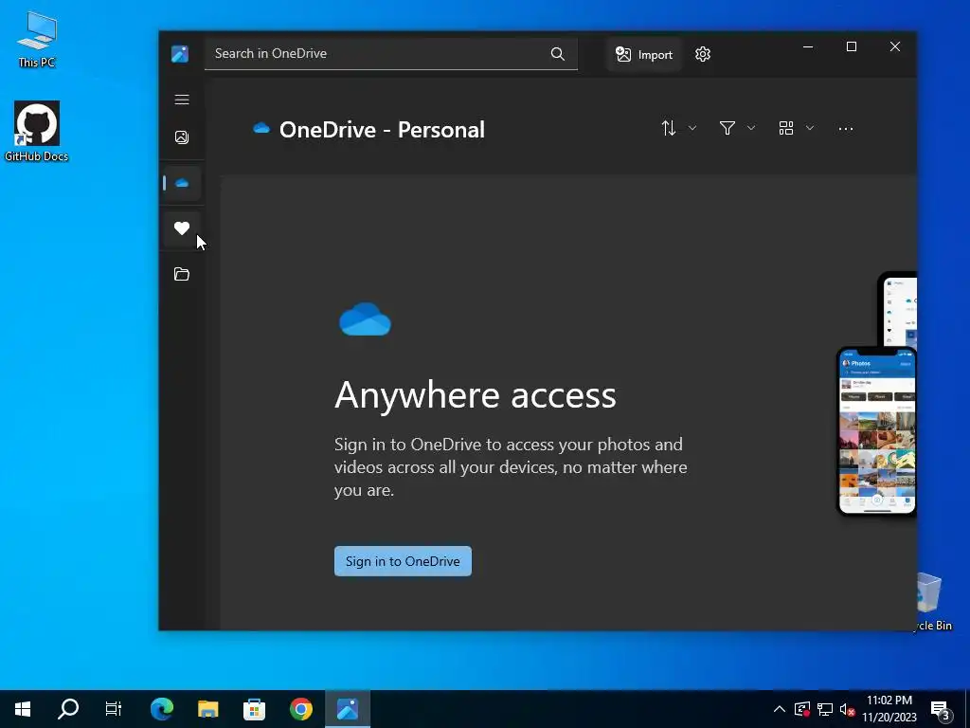The image size is (970, 728).
Task: Expand the sort dropdown chevron
Action: click(692, 128)
